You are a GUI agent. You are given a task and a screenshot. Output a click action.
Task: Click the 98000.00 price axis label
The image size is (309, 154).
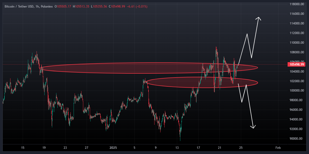(296, 100)
